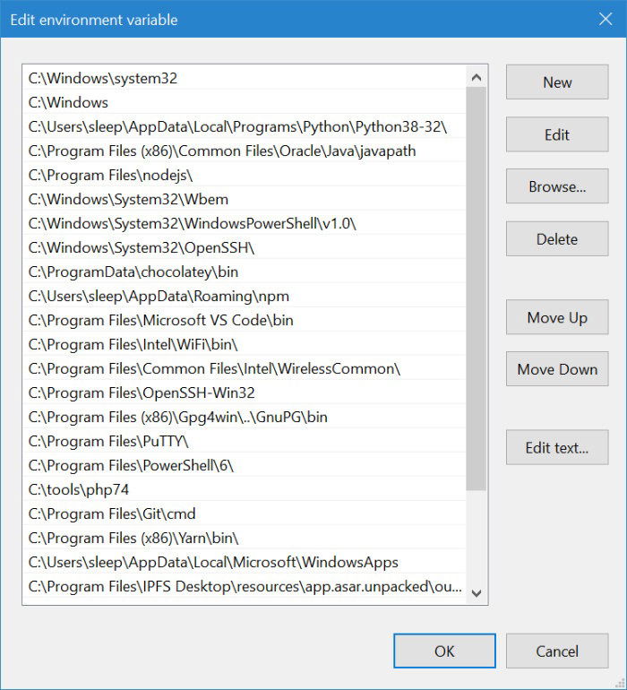Confirm changes with the OK button
This screenshot has height=690, width=627.
[x=444, y=651]
